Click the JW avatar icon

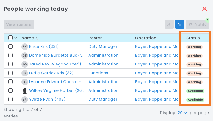(25, 64)
